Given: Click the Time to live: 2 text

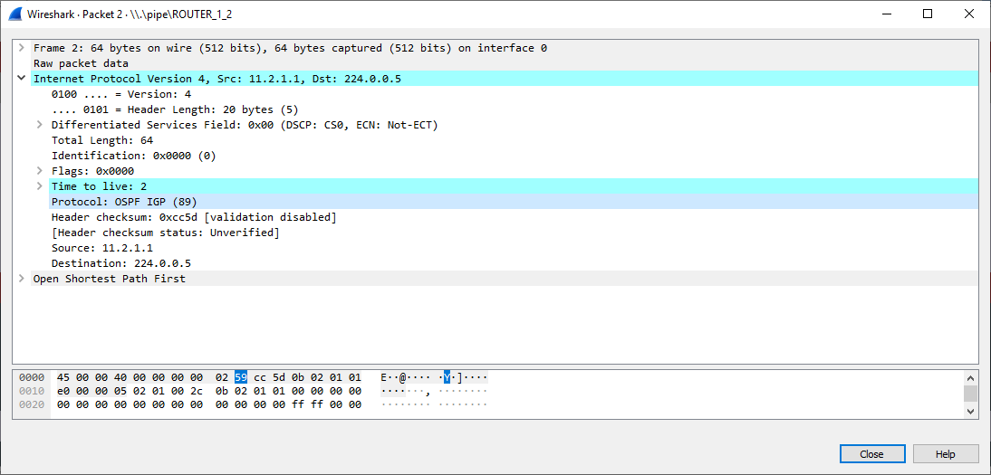Looking at the screenshot, I should click(100, 186).
